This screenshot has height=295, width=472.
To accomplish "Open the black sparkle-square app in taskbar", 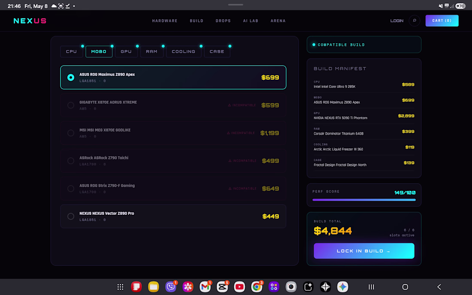I will click(308, 287).
